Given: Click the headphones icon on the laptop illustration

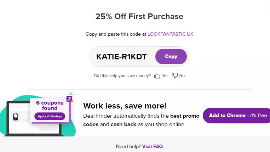Looking at the screenshot, I should tap(16, 117).
